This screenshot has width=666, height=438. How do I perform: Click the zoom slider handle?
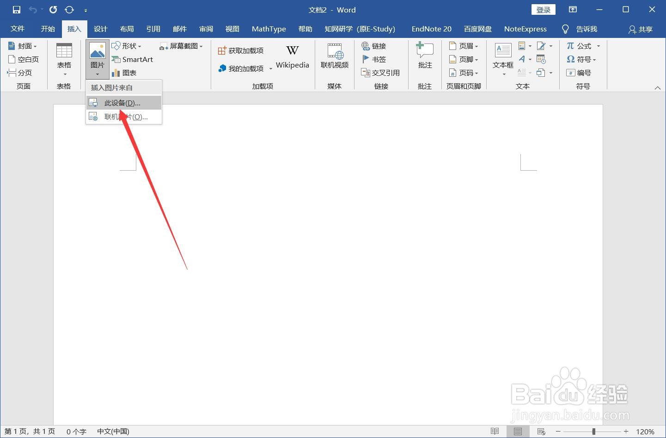point(594,432)
